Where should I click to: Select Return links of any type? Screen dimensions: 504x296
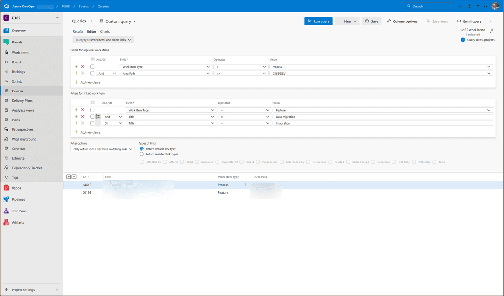click(x=141, y=149)
